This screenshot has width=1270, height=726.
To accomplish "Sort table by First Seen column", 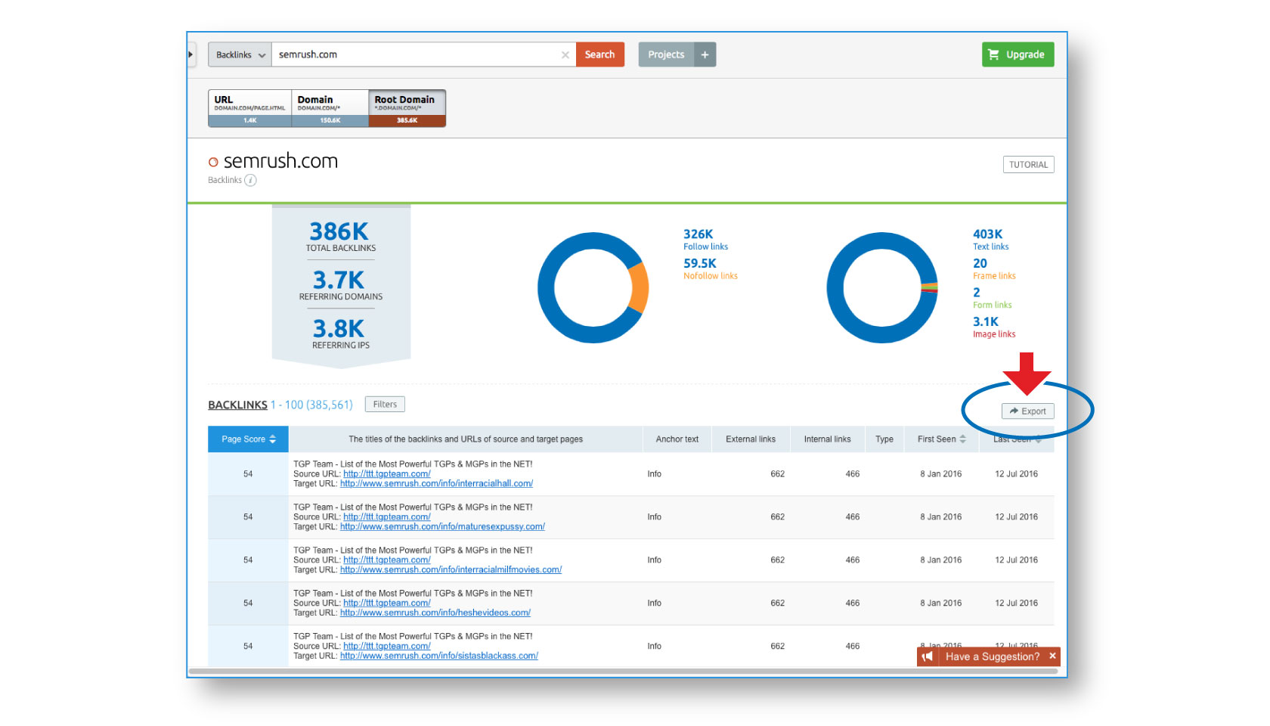I will coord(941,439).
